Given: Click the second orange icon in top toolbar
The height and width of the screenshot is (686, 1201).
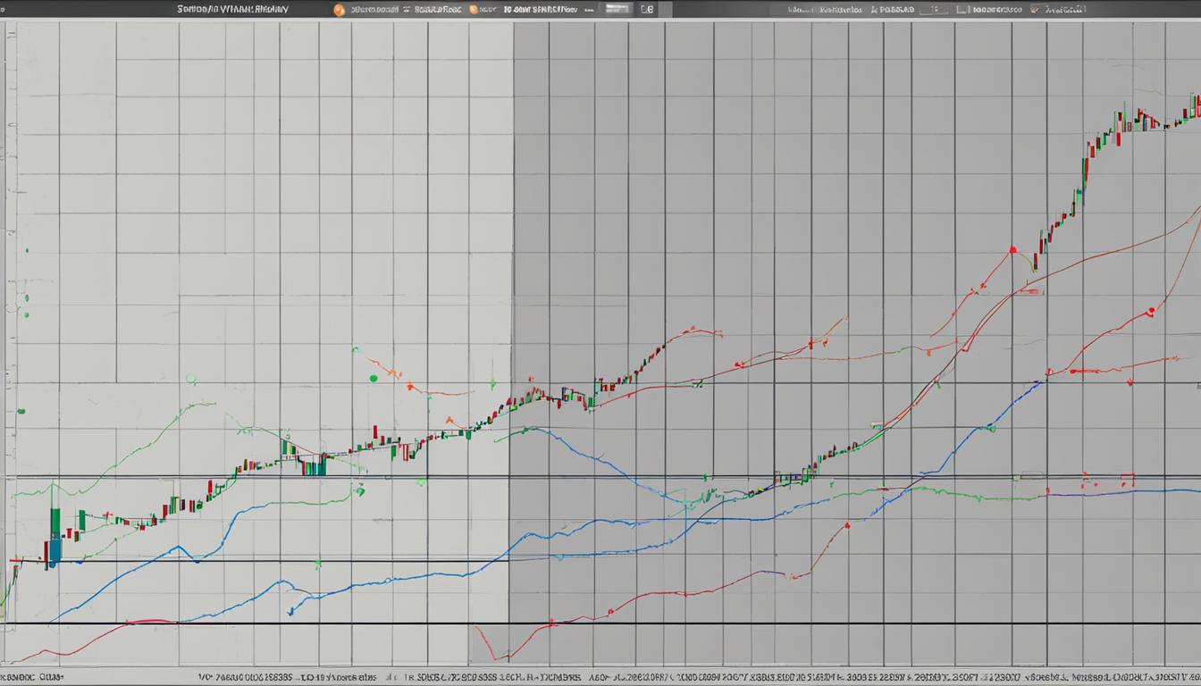Looking at the screenshot, I should click(x=473, y=10).
